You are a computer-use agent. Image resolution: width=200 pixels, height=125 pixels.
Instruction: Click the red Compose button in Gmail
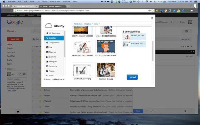click(15, 39)
